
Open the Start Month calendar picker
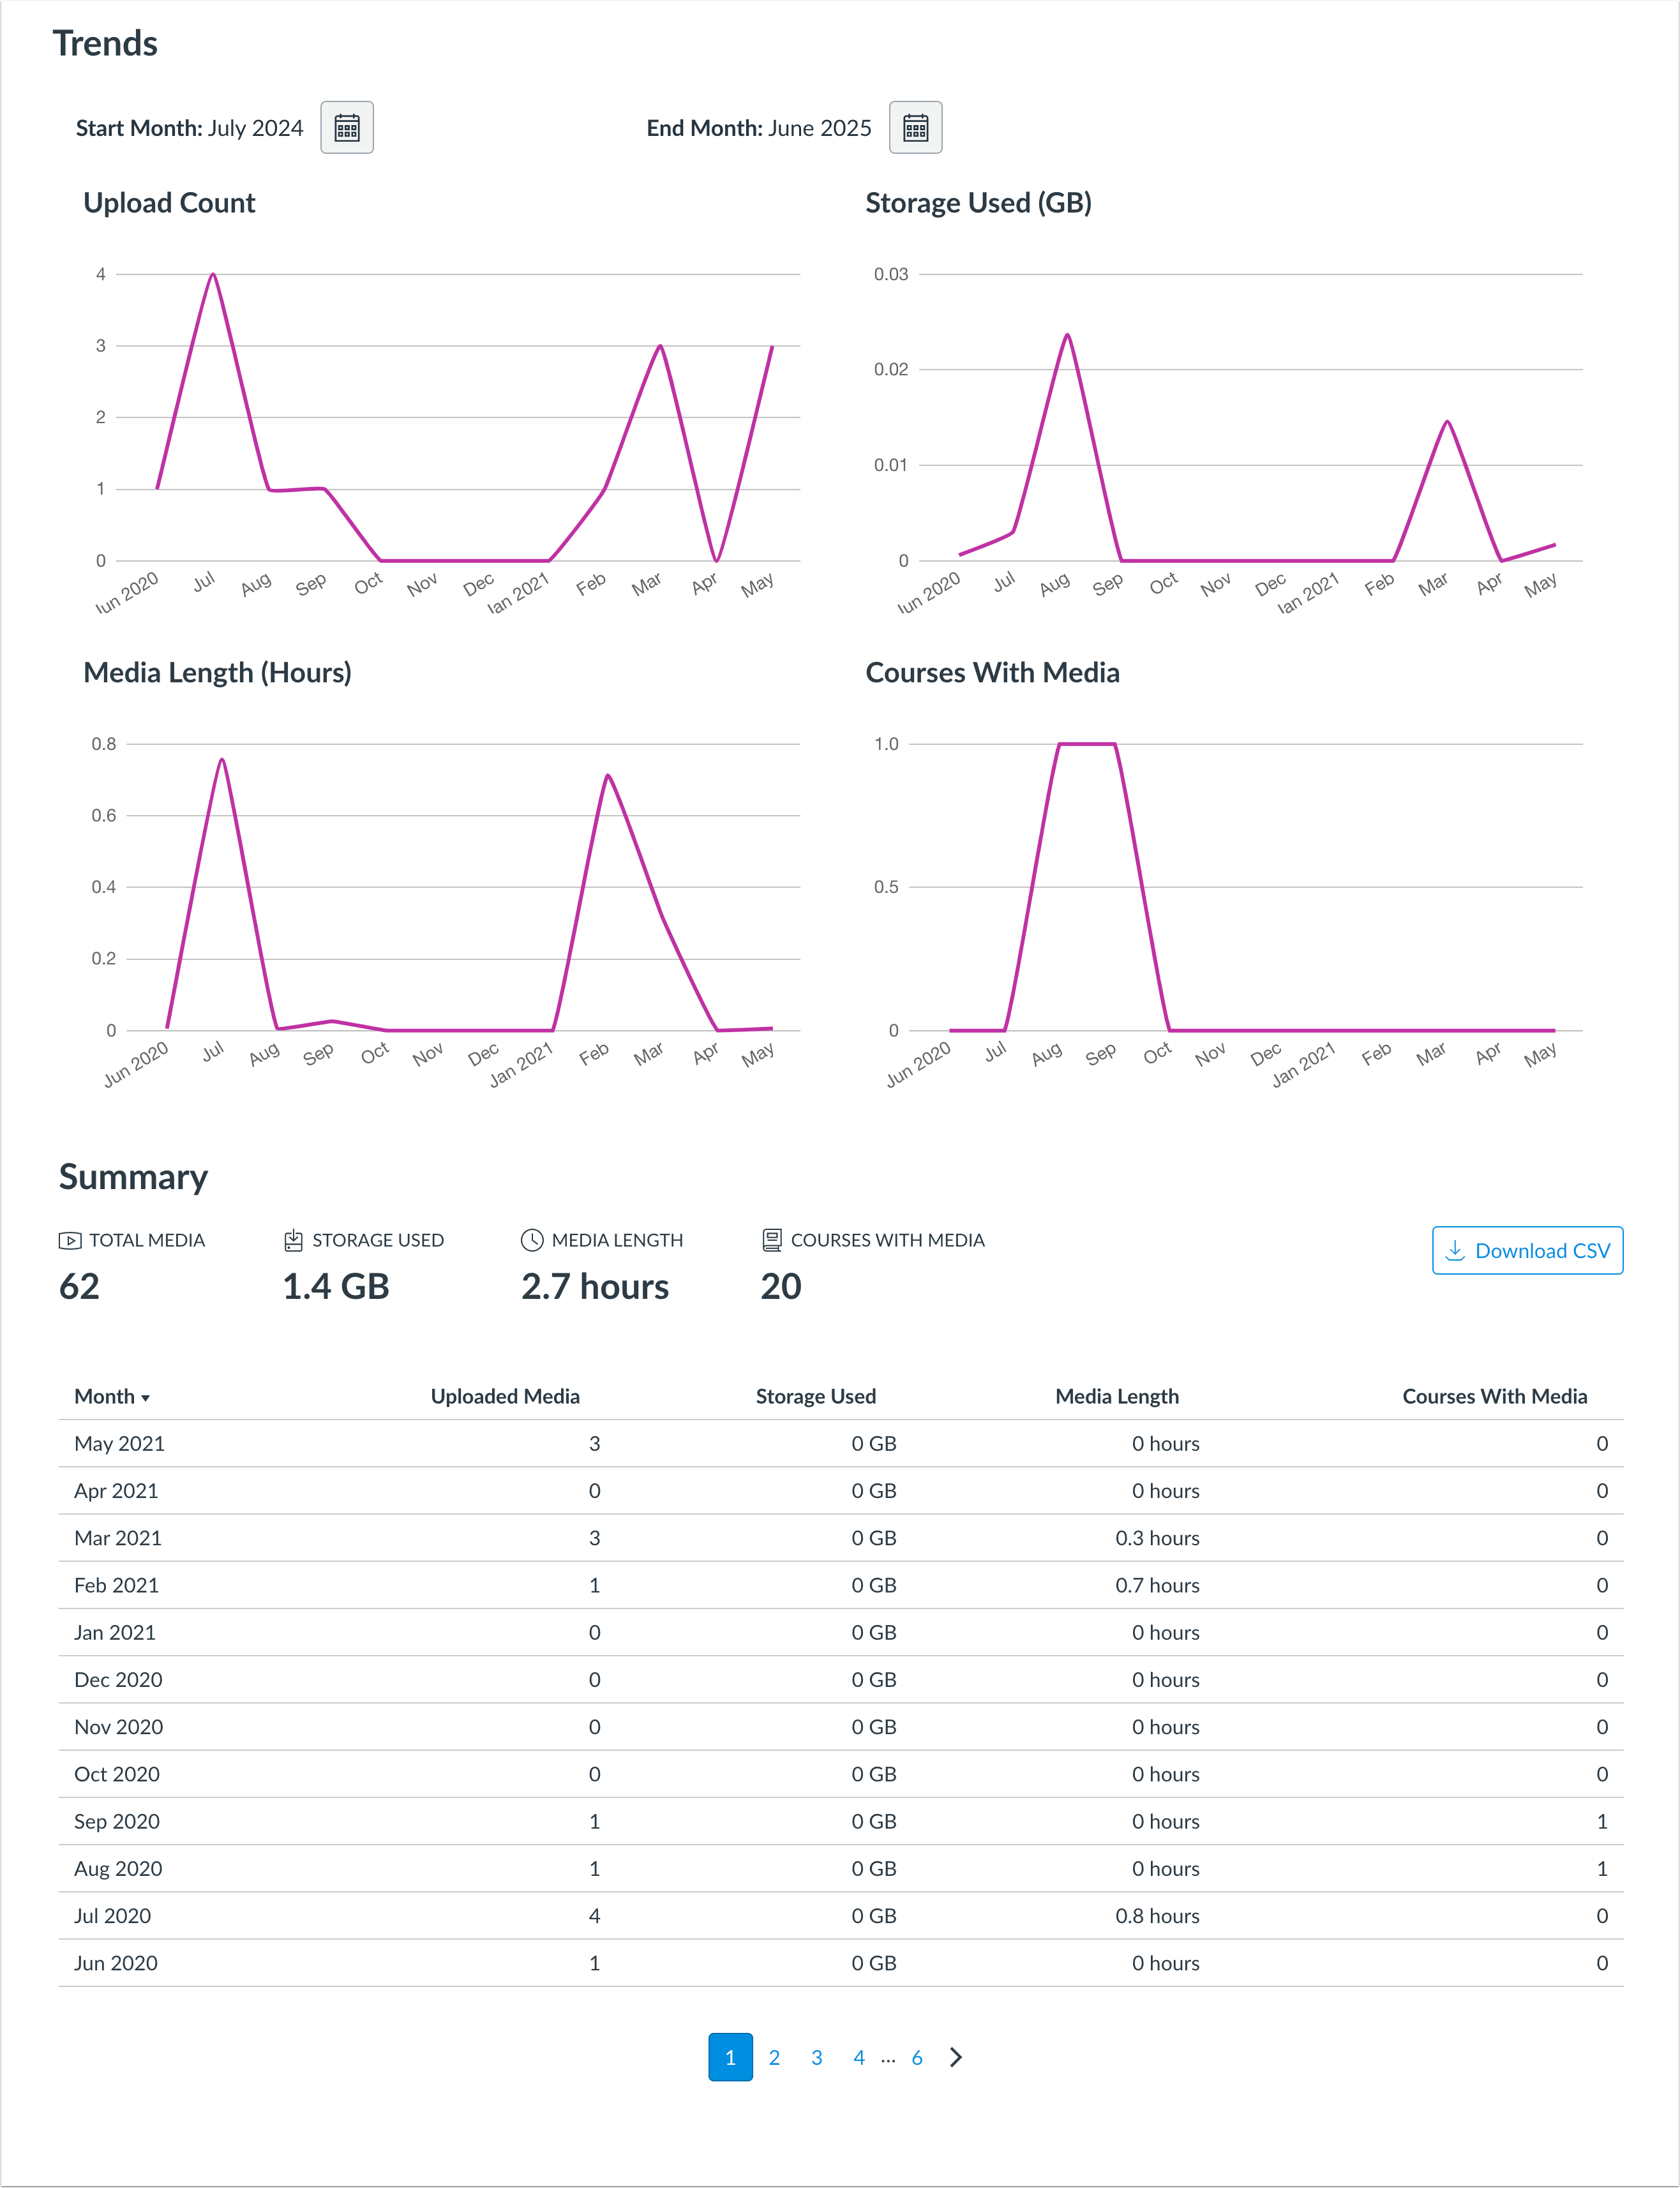tap(346, 127)
